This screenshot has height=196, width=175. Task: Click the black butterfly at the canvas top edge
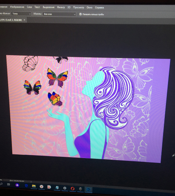(61, 60)
